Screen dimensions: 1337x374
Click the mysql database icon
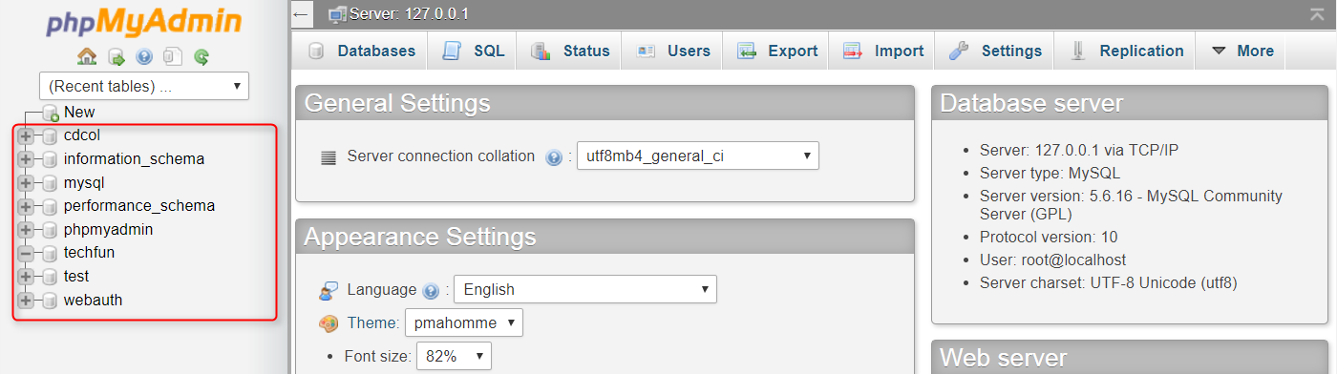pyautogui.click(x=50, y=183)
